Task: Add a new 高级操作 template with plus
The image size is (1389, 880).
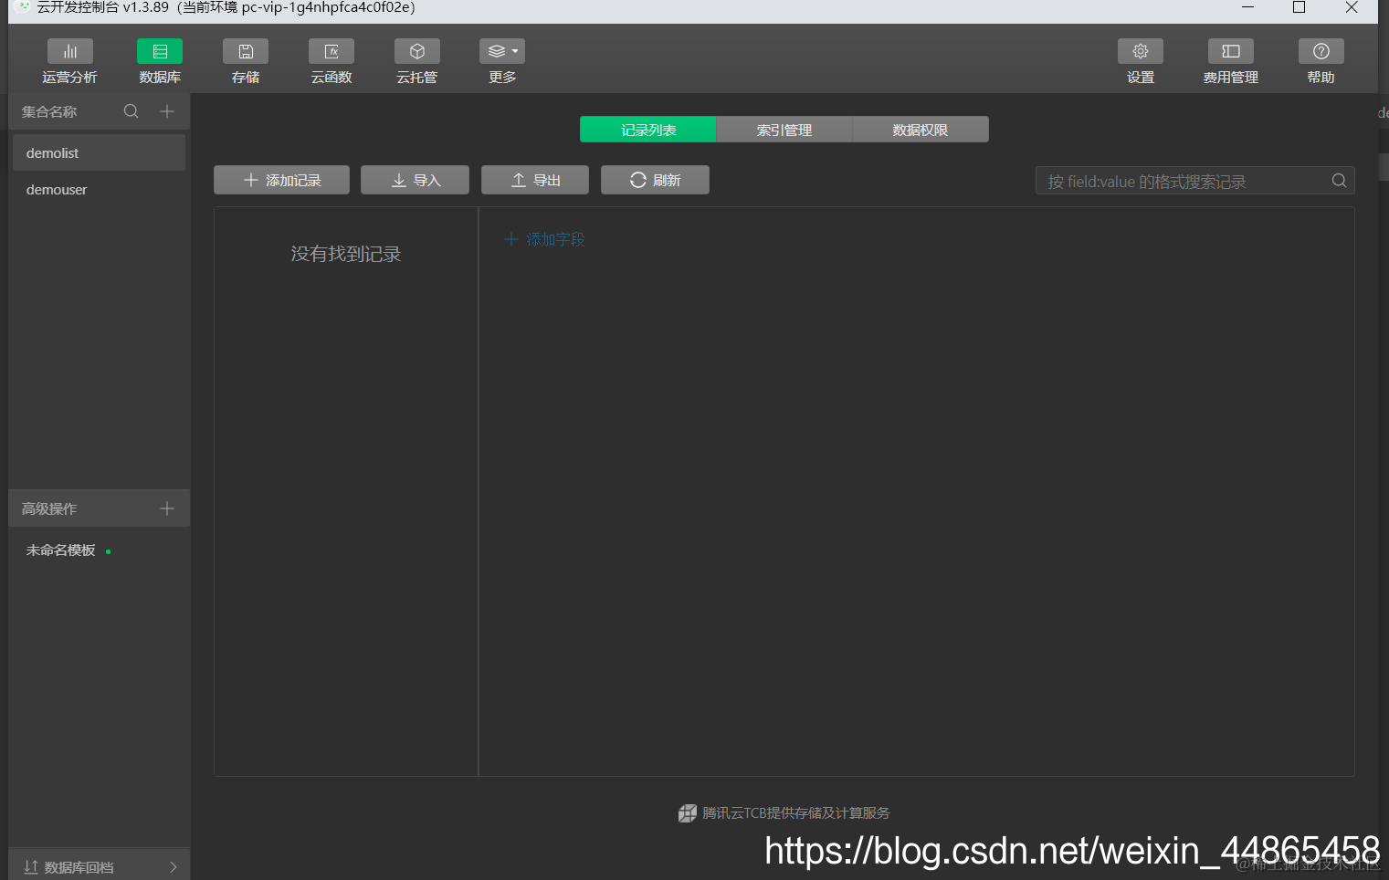Action: click(167, 508)
